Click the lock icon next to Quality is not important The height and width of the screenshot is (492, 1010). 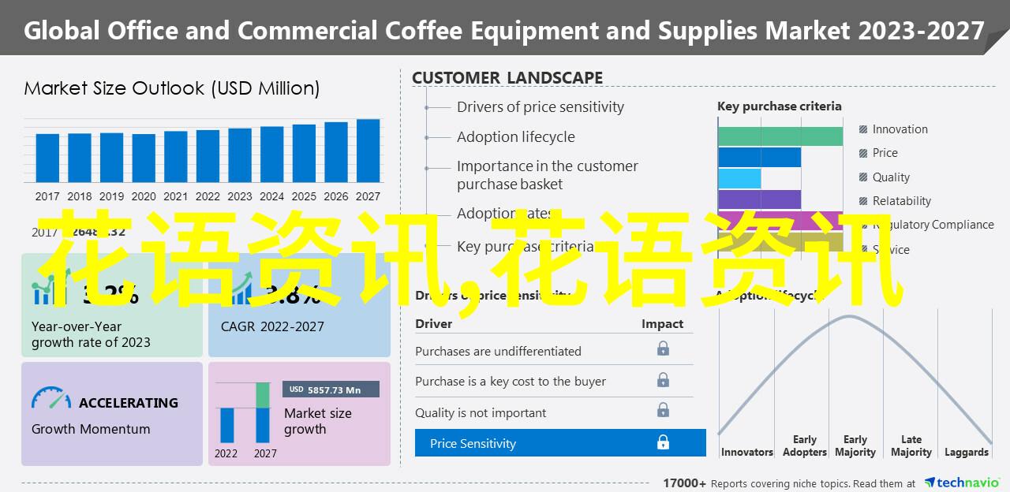[663, 412]
